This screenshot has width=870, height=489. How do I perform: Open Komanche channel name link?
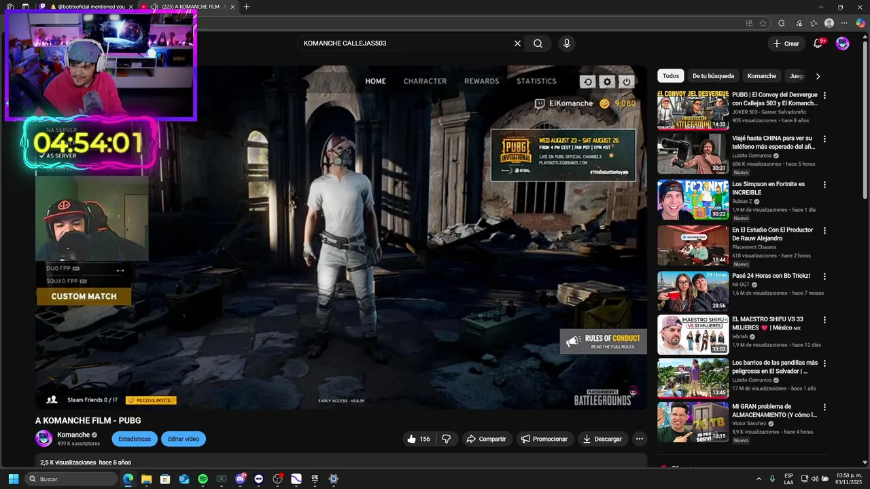73,435
